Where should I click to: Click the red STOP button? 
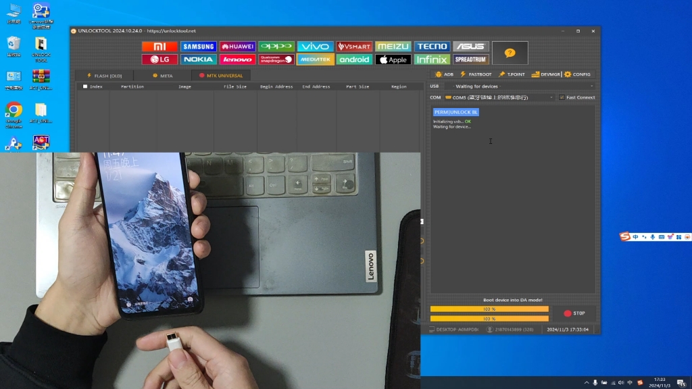click(574, 313)
